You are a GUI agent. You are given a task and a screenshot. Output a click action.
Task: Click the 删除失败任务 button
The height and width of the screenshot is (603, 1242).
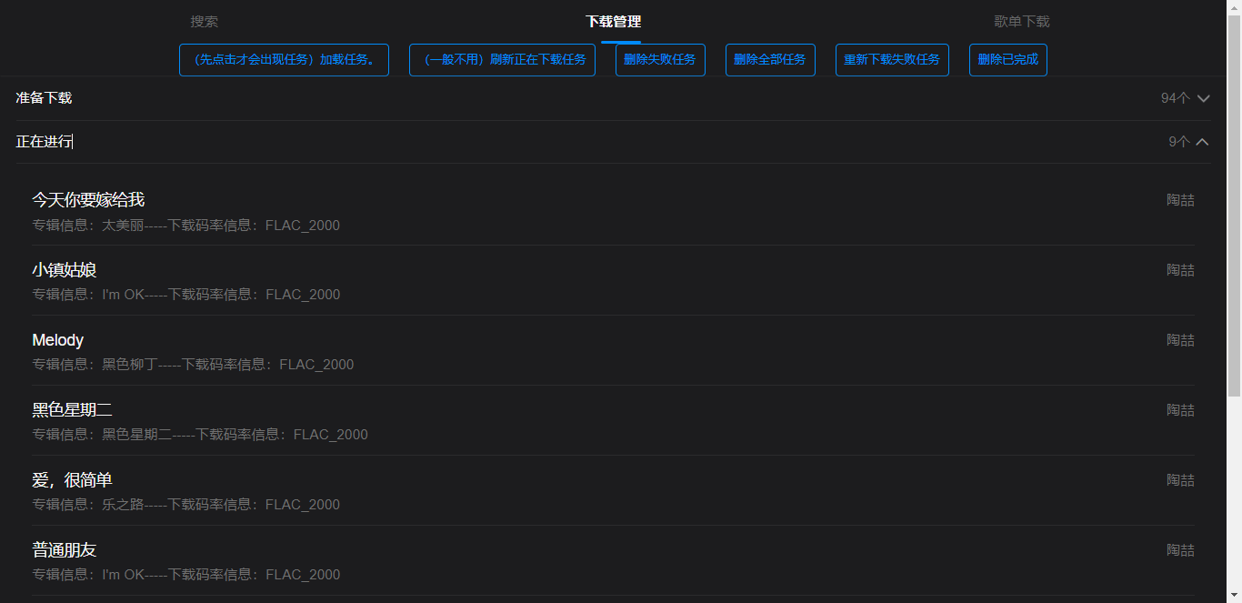pos(660,60)
